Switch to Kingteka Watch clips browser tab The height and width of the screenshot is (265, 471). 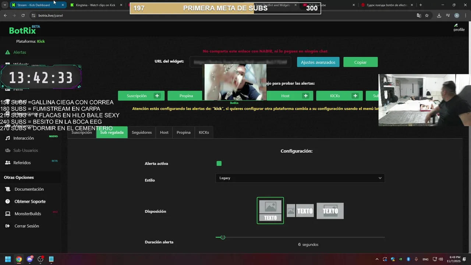[x=95, y=5]
